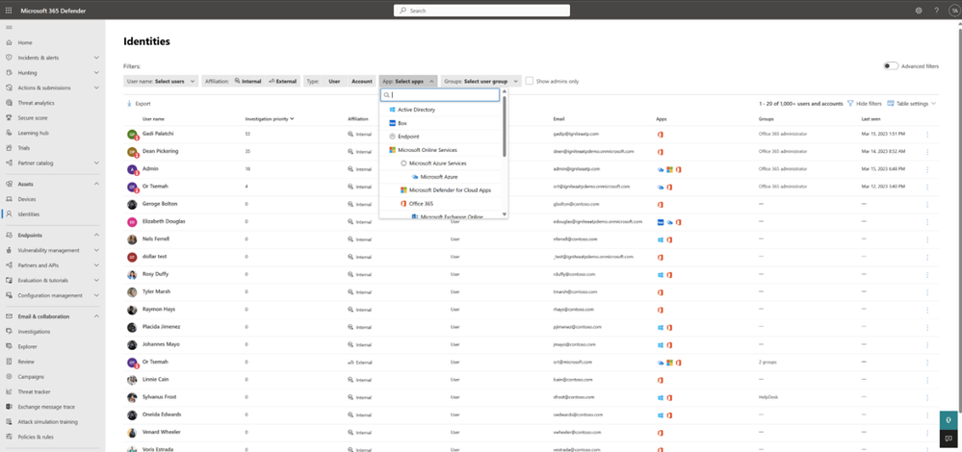Click Office 365 icon in Geroge Bolton row

661,205
